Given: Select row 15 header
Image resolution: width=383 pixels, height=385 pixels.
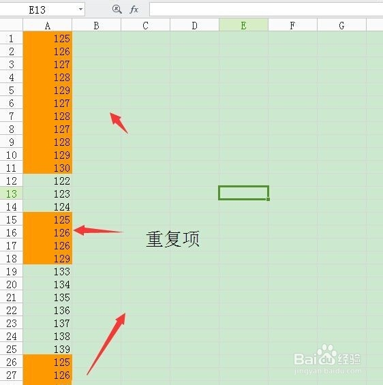Looking at the screenshot, I should click(12, 219).
